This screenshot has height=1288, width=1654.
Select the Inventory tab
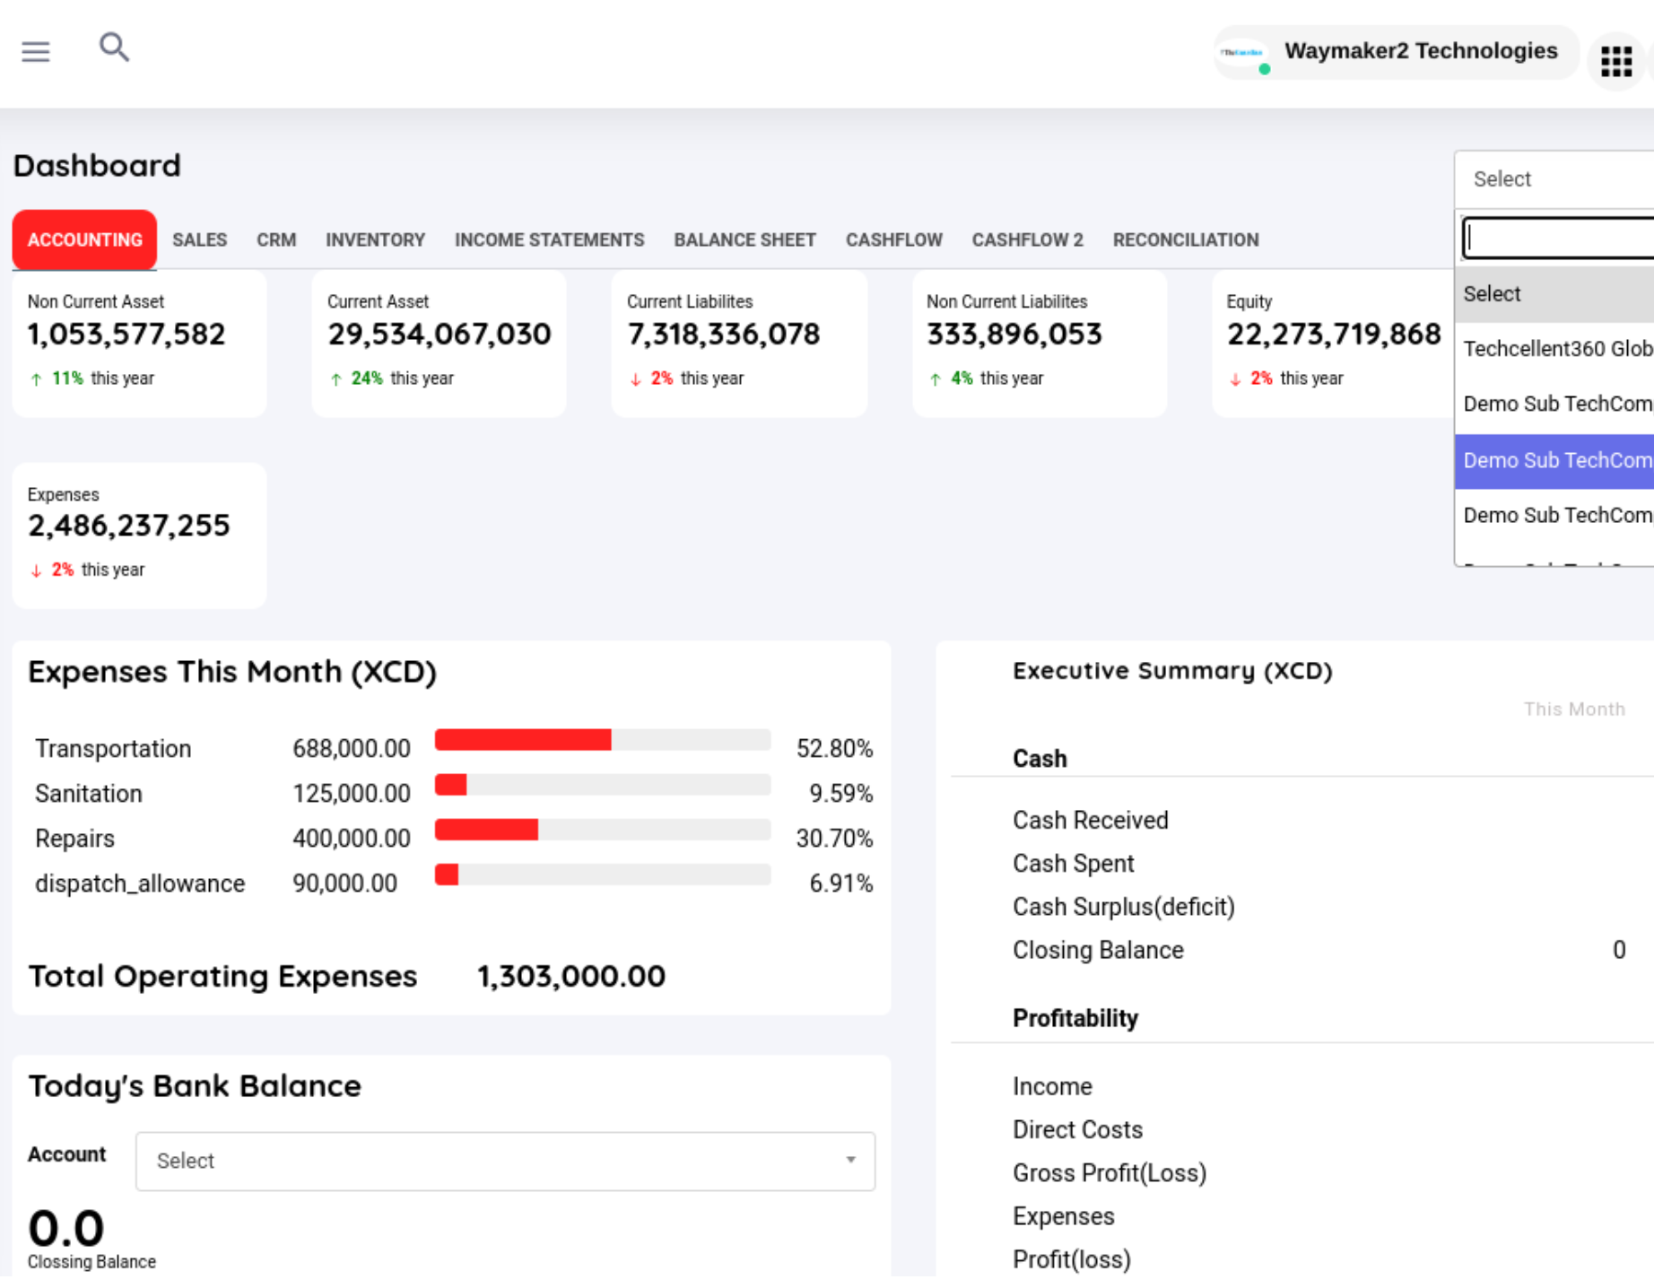click(x=375, y=240)
